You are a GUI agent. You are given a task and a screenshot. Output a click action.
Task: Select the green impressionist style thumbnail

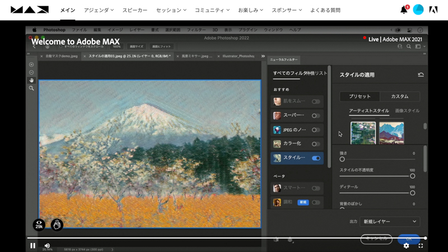(363, 133)
